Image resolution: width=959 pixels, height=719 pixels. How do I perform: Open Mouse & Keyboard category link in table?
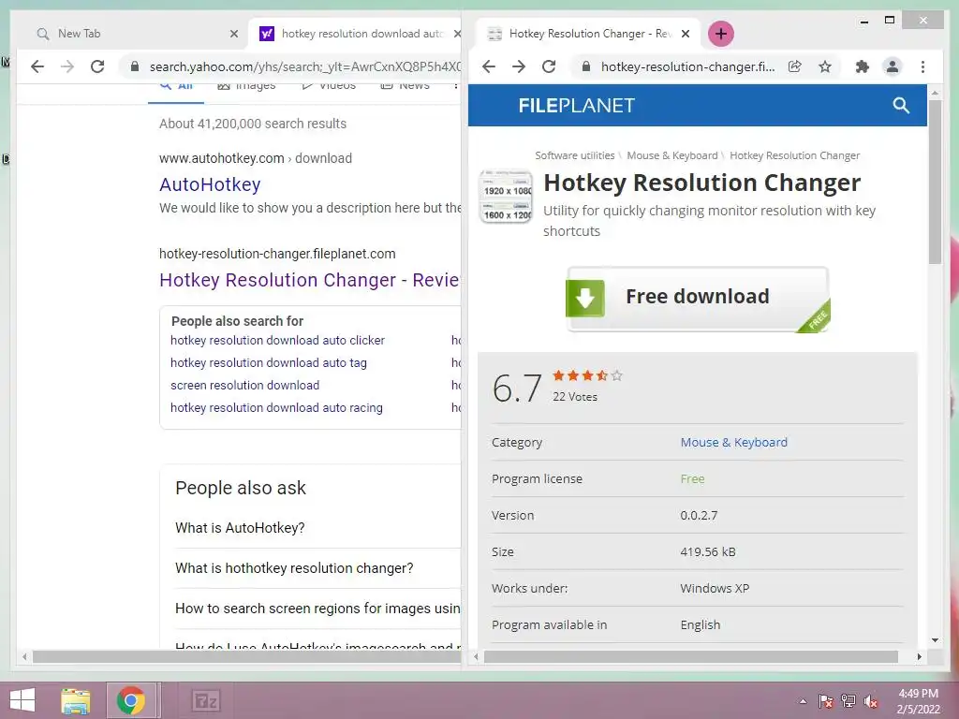(x=734, y=443)
